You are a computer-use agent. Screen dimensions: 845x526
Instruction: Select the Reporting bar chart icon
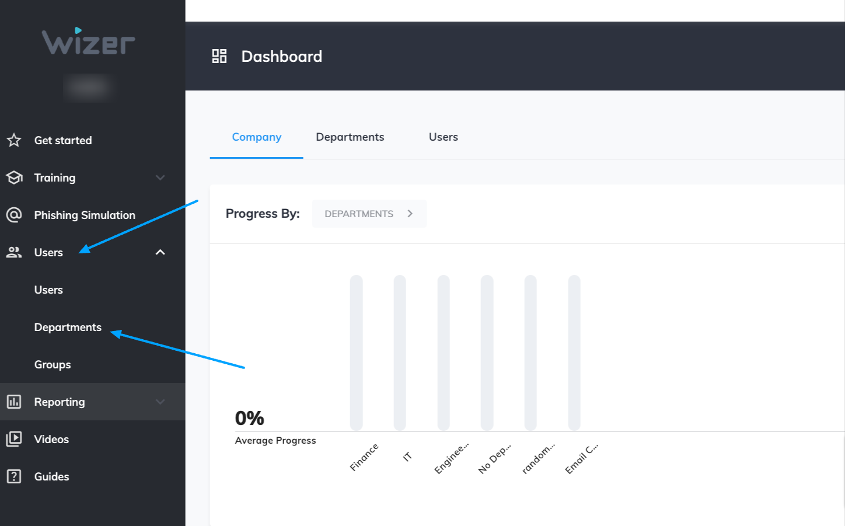14,402
